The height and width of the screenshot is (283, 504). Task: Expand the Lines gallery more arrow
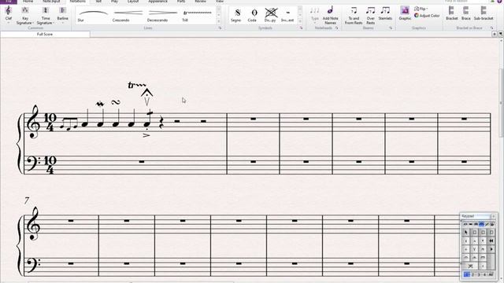coord(219,21)
